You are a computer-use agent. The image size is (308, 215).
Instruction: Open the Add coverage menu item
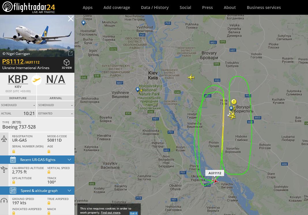click(x=117, y=8)
